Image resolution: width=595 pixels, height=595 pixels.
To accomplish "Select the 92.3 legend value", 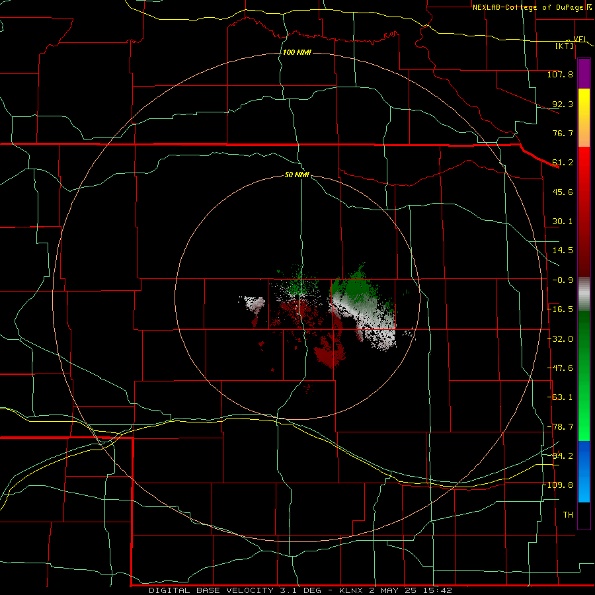I will tap(563, 104).
